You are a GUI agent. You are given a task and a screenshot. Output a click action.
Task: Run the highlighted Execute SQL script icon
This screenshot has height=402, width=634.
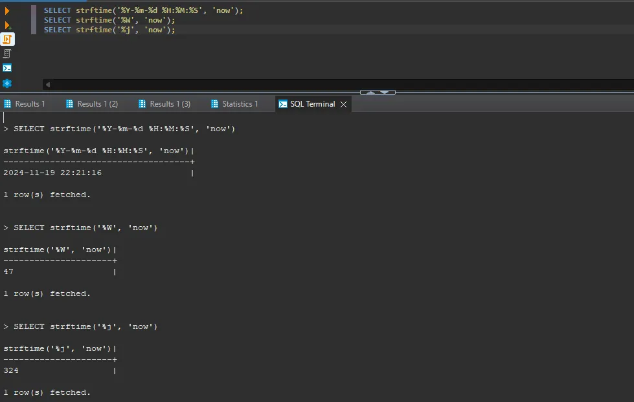click(x=7, y=39)
